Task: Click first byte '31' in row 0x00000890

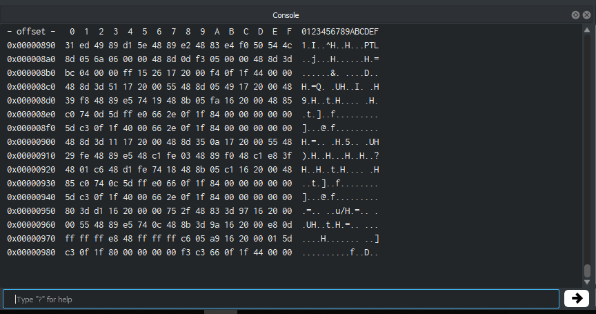Action: (70, 46)
